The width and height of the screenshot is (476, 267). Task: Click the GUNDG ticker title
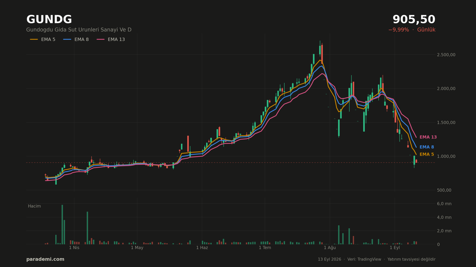point(49,20)
